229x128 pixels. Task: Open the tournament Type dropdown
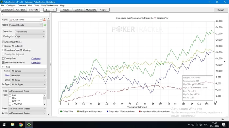point(27,91)
